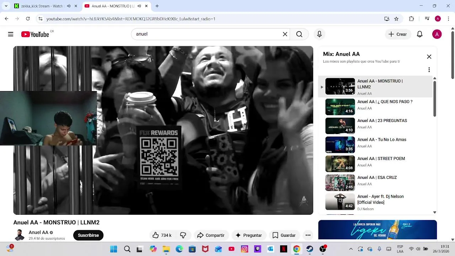Viewport: 455px width, 256px height.
Task: Open the notifications bell
Action: tap(419, 34)
